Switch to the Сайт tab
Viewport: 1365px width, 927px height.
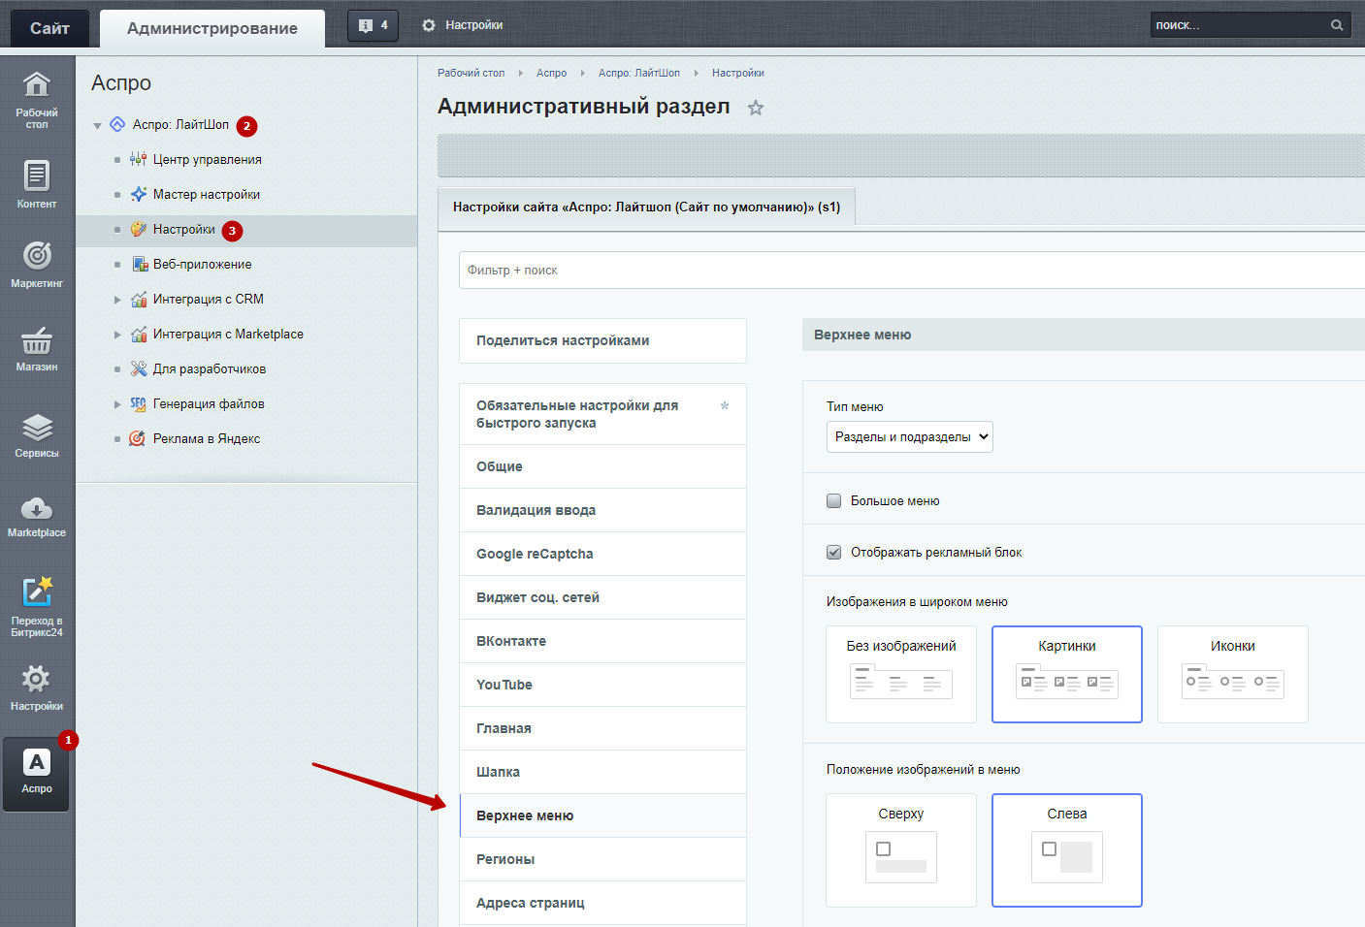click(49, 28)
